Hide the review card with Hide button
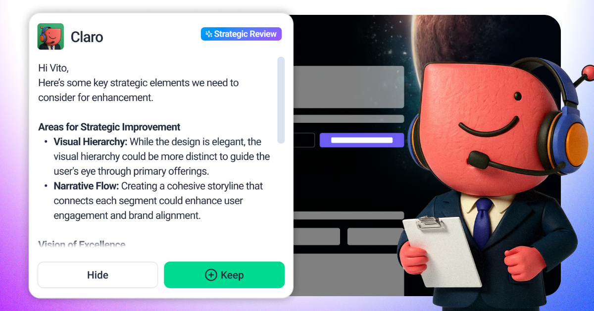 pyautogui.click(x=98, y=275)
